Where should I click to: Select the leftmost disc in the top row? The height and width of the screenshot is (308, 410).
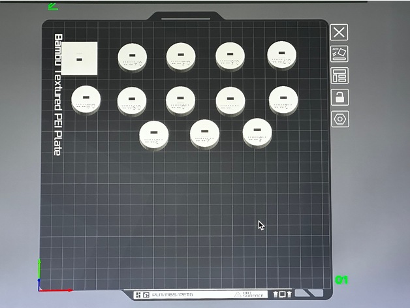tap(133, 57)
